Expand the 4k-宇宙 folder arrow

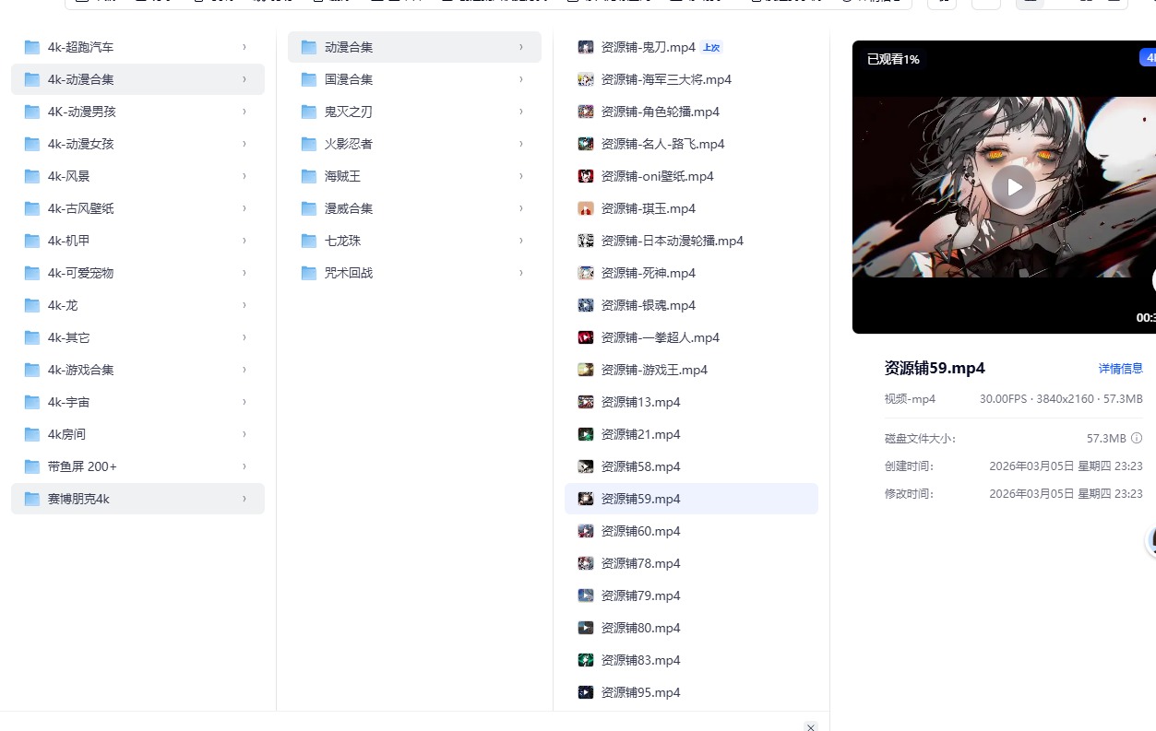click(x=244, y=402)
